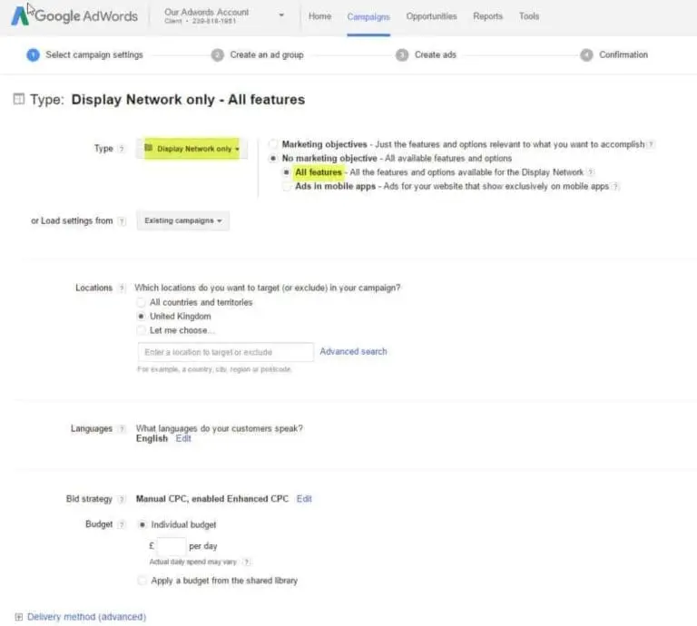Select the All features radio button
Image resolution: width=697 pixels, height=626 pixels.
(287, 172)
